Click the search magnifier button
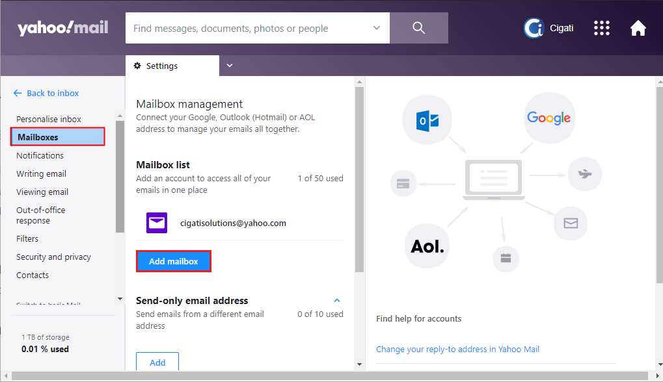The image size is (663, 382). point(418,28)
